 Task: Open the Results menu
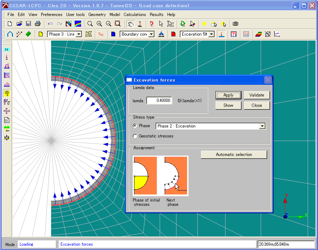[157, 15]
